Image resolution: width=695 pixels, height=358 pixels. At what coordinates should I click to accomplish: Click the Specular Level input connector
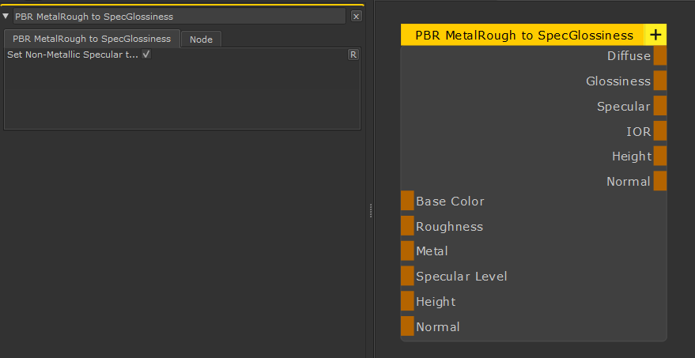[407, 276]
